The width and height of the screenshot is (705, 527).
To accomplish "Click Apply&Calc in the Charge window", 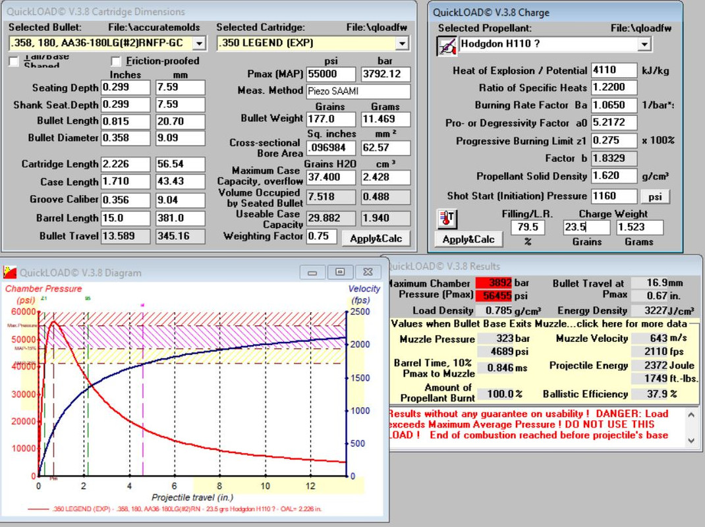I will point(468,239).
